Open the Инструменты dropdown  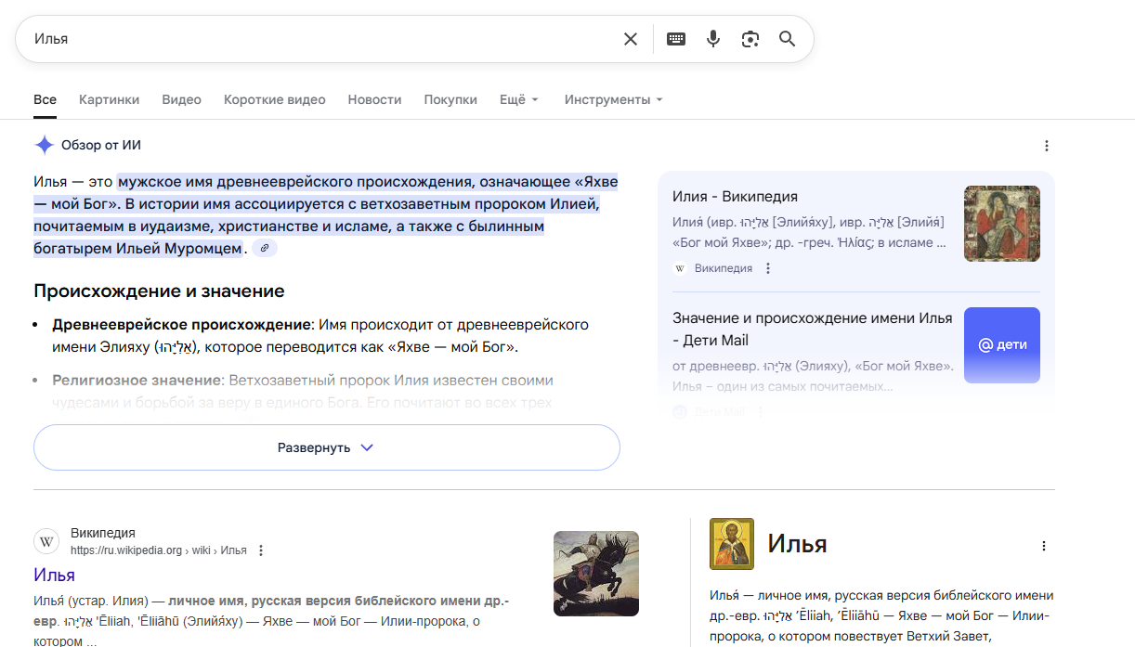coord(613,99)
